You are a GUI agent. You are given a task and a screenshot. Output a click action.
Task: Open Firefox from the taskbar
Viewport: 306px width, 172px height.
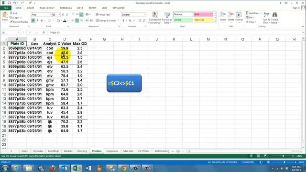(x=53, y=168)
